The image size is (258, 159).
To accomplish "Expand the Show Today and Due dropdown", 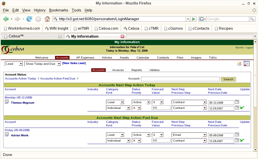I will tap(43, 64).
